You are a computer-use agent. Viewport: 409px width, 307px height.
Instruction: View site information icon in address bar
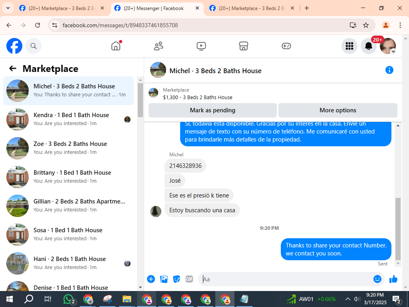(54, 25)
